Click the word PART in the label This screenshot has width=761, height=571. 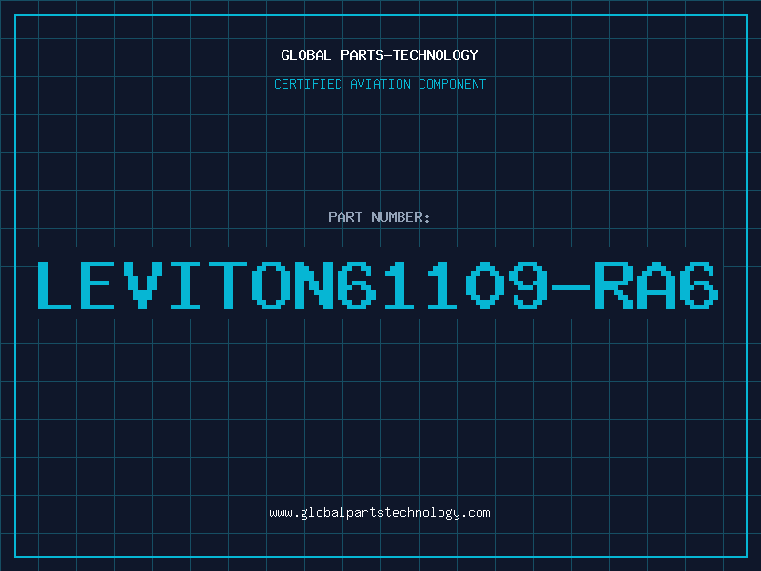pyautogui.click(x=345, y=217)
